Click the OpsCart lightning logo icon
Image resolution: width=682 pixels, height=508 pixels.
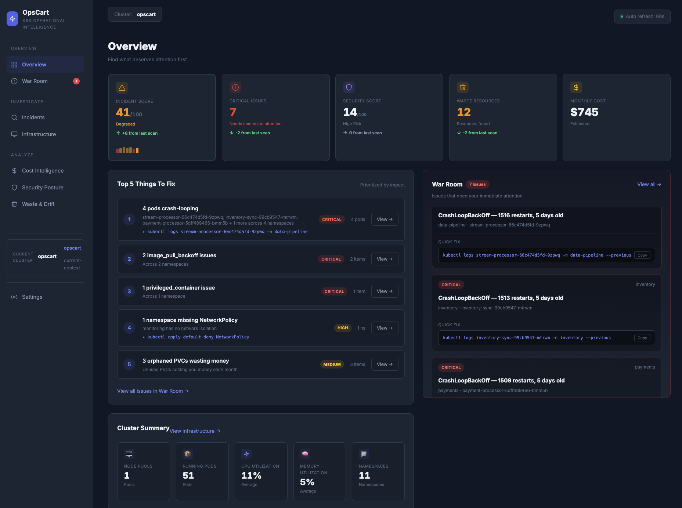pos(12,19)
